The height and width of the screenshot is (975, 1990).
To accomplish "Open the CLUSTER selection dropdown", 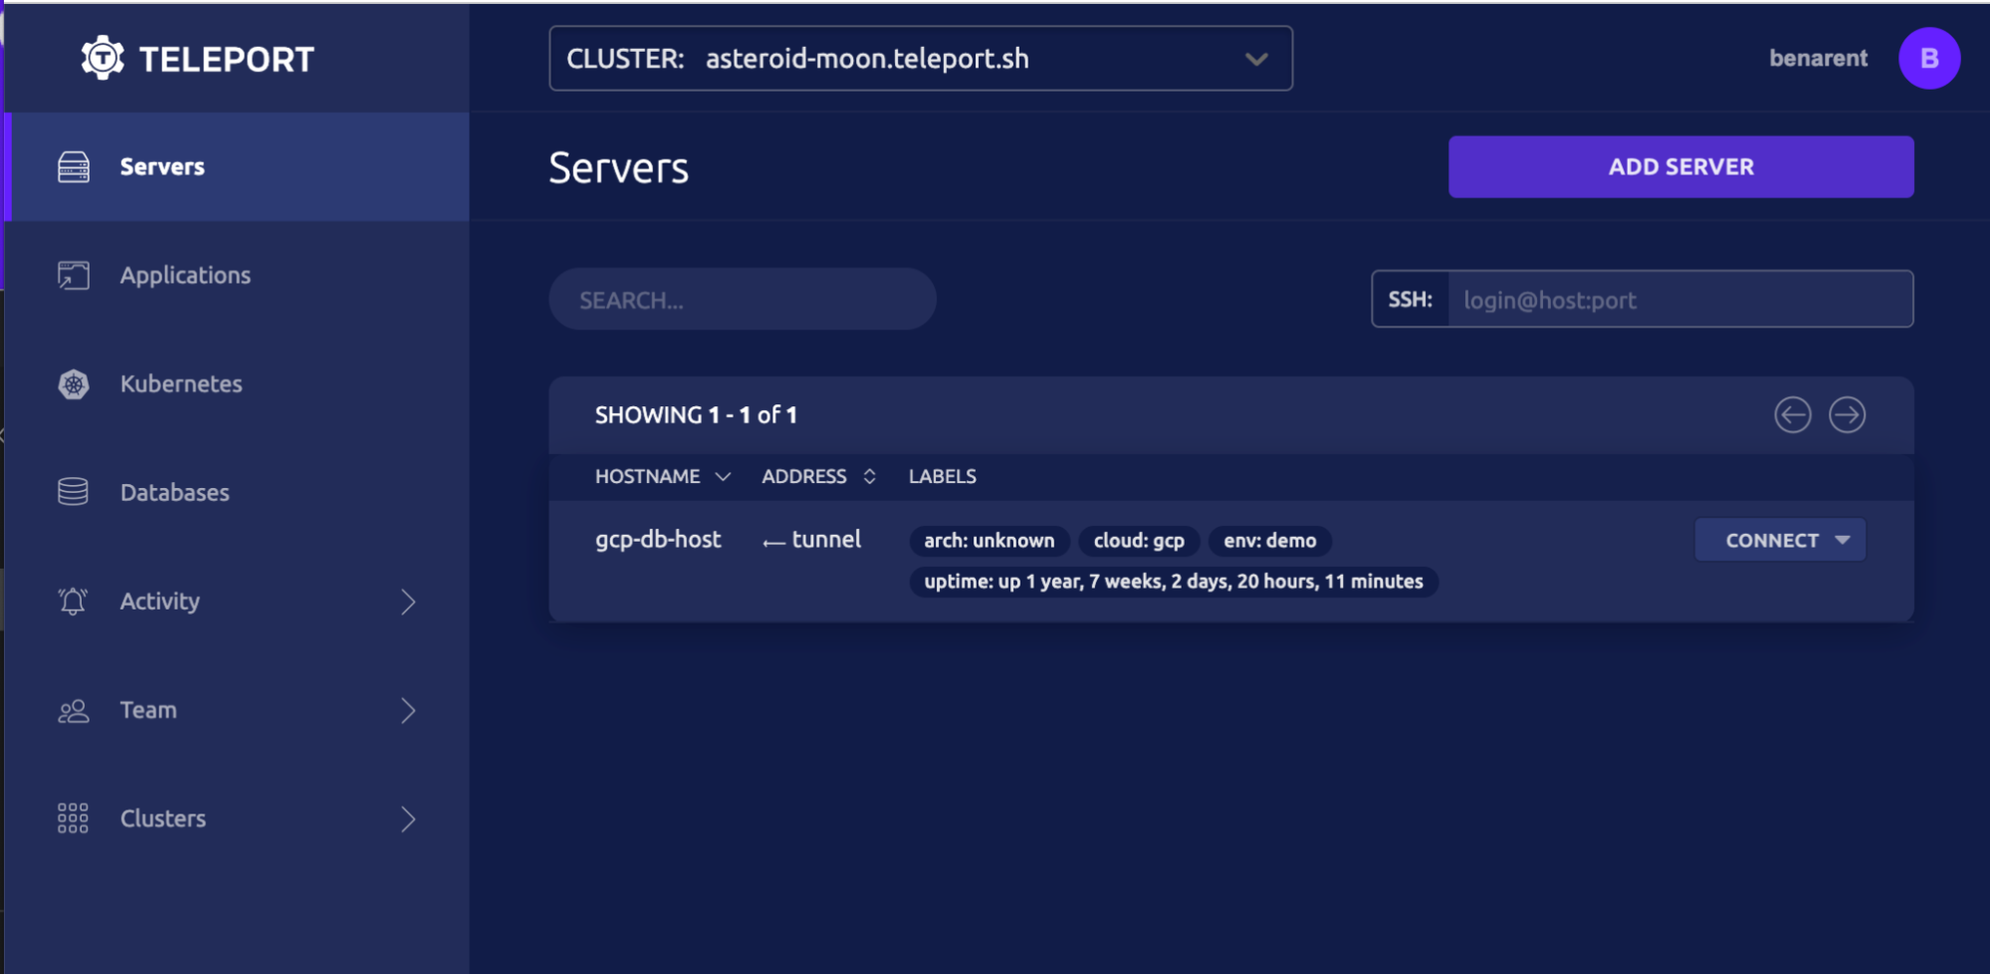I will (1256, 58).
